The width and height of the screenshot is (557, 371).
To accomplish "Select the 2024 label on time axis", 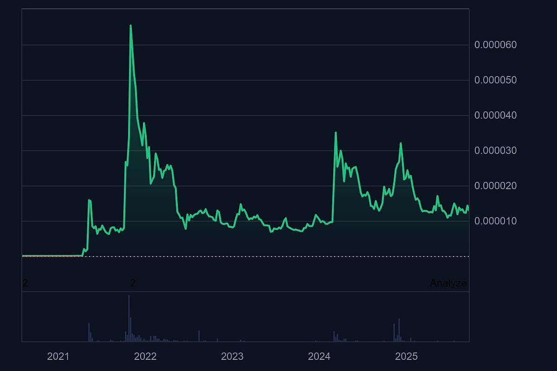I will coord(319,357).
